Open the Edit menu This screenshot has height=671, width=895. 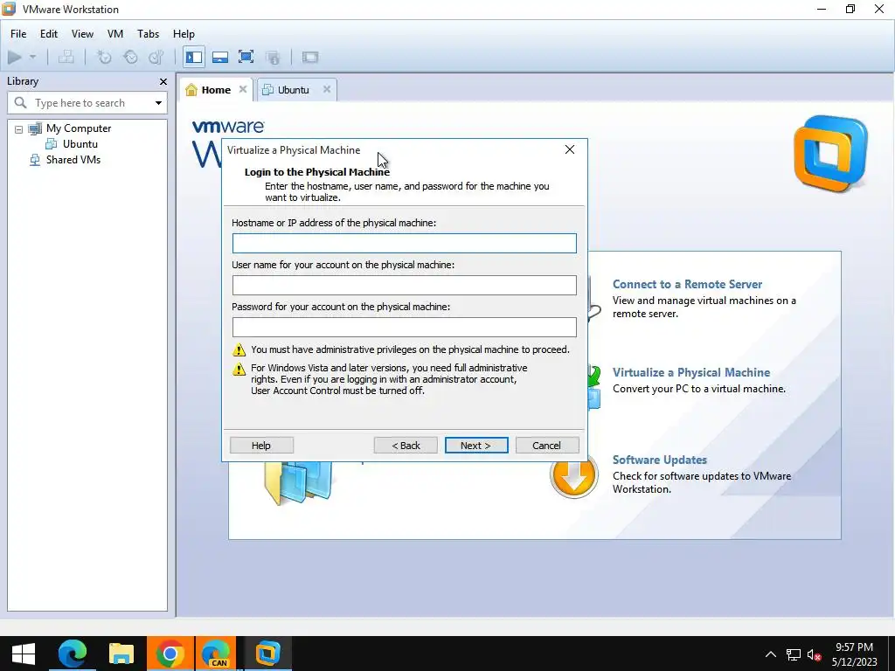[49, 34]
